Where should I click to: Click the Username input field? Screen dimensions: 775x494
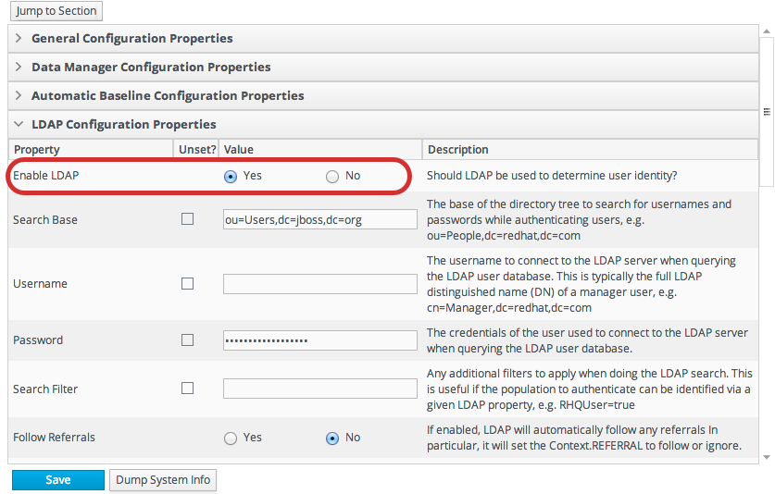[319, 284]
